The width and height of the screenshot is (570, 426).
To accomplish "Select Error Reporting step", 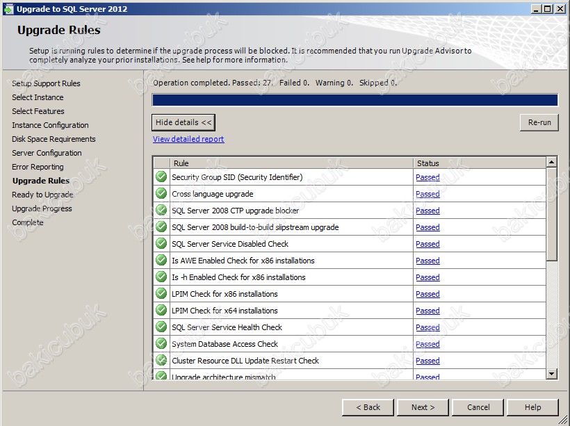I will coord(38,167).
